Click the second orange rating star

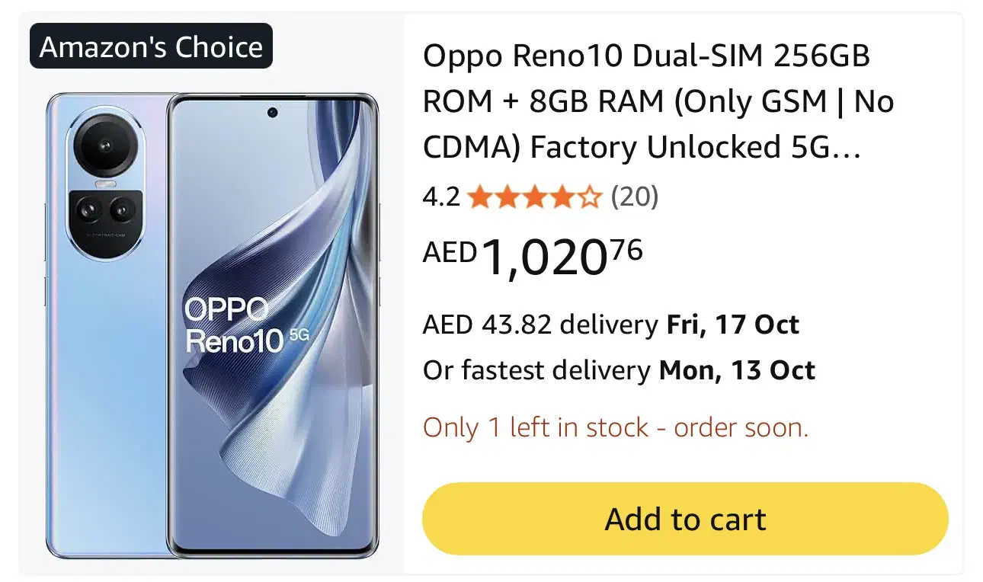(506, 198)
